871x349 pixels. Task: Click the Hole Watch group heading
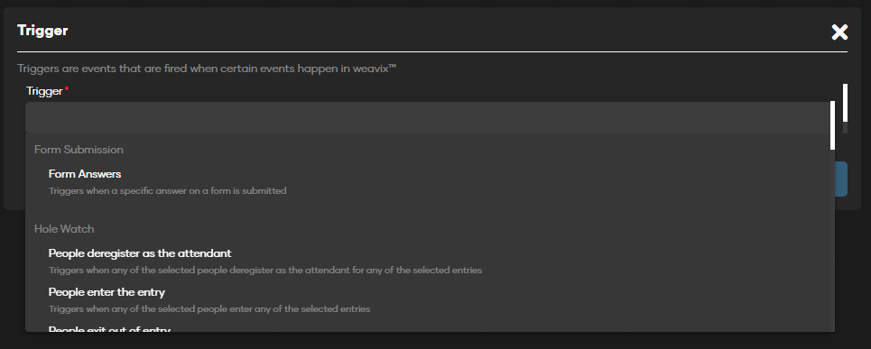pyautogui.click(x=64, y=229)
